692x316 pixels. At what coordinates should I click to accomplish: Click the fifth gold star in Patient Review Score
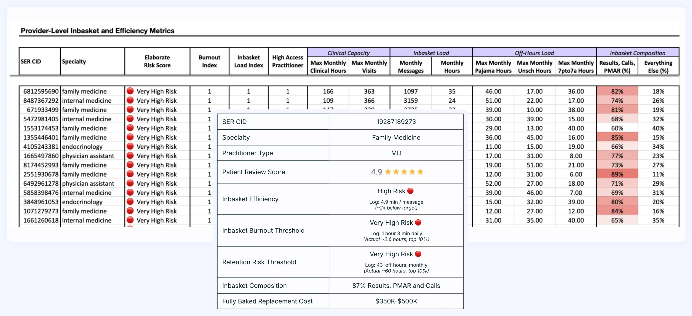pyautogui.click(x=420, y=172)
